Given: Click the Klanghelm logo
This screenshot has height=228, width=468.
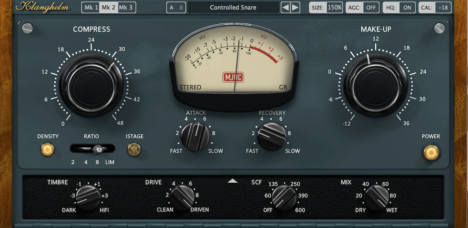Looking at the screenshot, I should tap(43, 7).
